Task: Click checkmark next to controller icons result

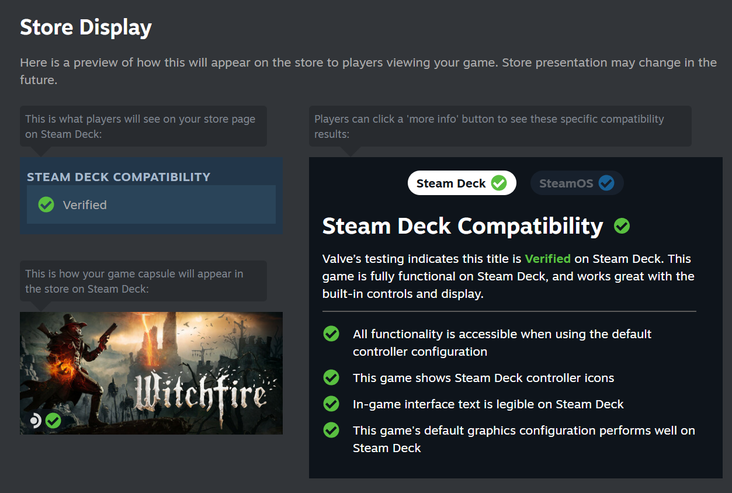Action: coord(331,377)
